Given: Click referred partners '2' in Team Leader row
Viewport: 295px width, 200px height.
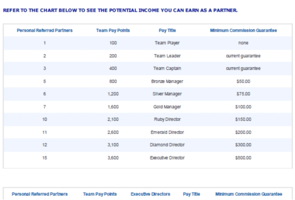Looking at the screenshot, I should click(45, 56).
